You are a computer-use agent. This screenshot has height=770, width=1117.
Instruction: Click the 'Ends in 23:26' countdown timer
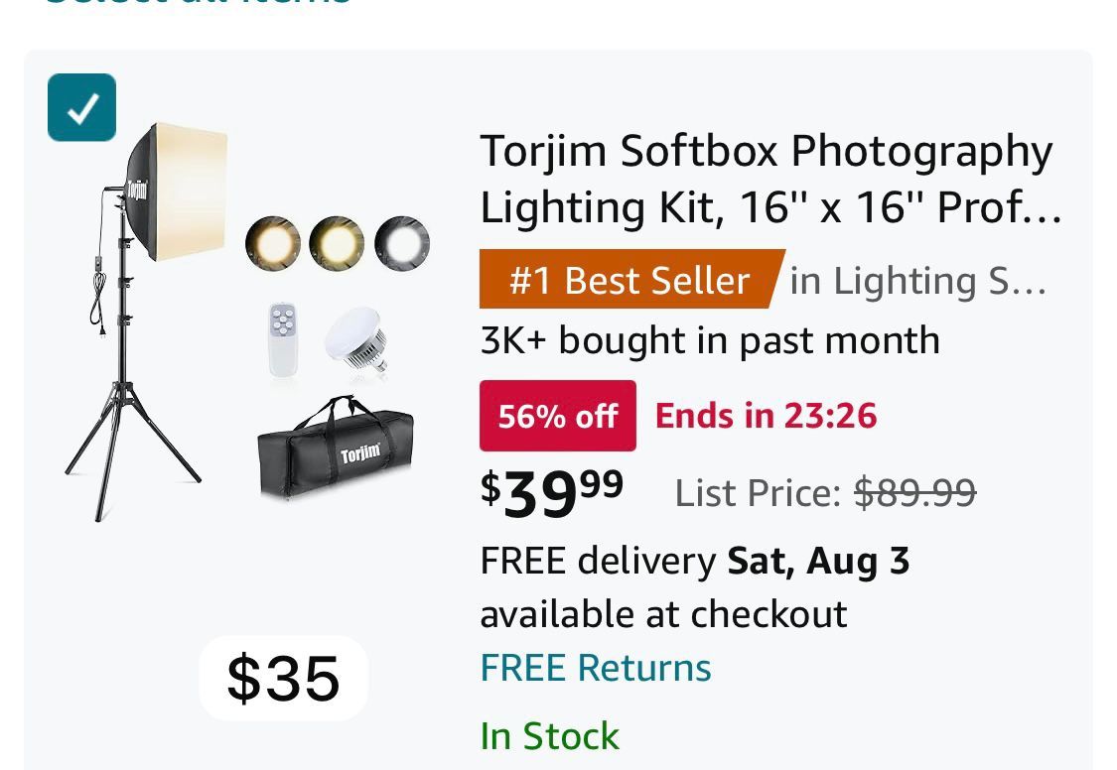(x=766, y=415)
